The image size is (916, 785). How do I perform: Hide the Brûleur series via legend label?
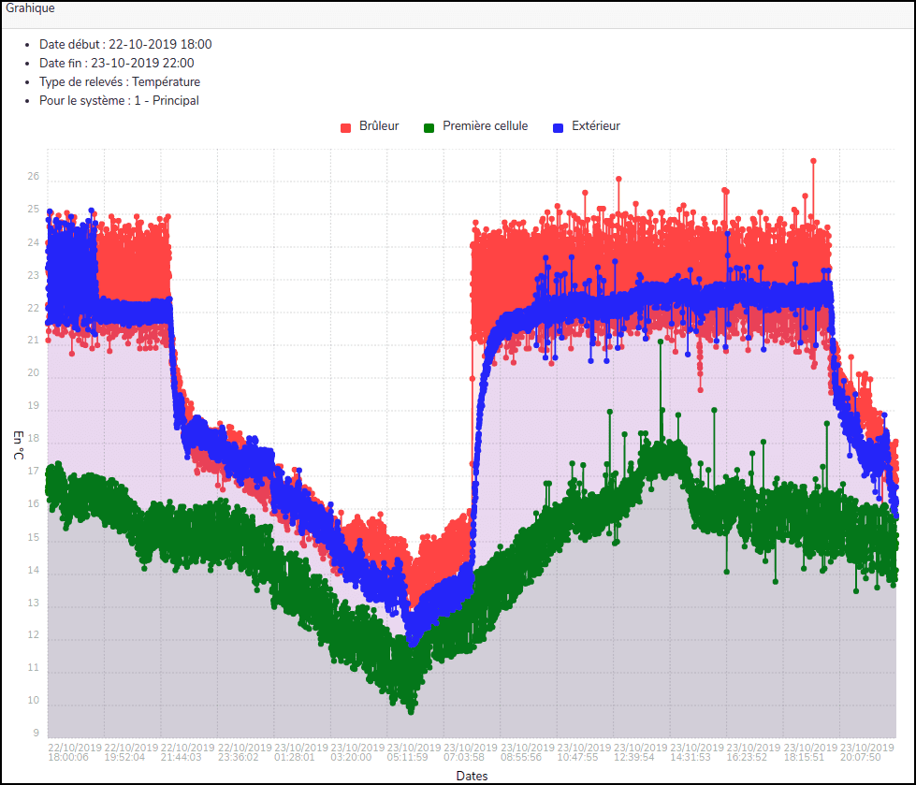click(x=379, y=126)
